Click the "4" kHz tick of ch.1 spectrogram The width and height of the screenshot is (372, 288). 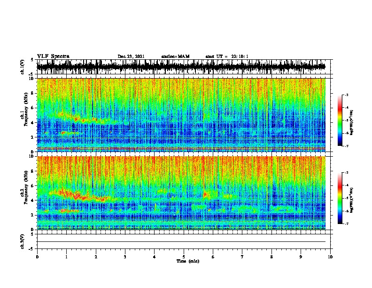tap(33, 123)
